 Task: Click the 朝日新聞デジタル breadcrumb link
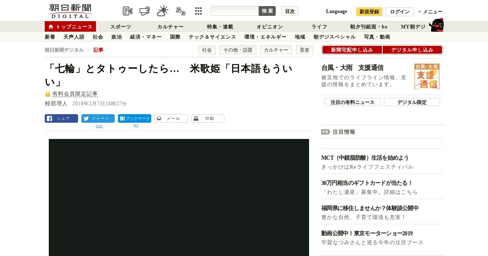pos(64,50)
